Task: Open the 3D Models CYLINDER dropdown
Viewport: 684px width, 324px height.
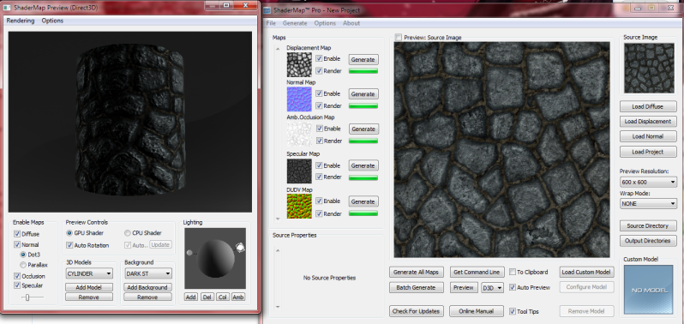Action: [89, 273]
